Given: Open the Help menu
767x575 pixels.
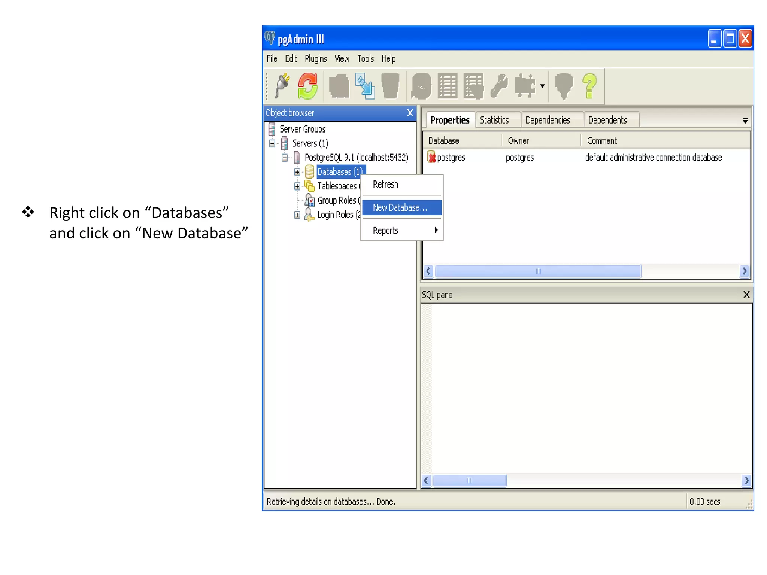Looking at the screenshot, I should [388, 59].
